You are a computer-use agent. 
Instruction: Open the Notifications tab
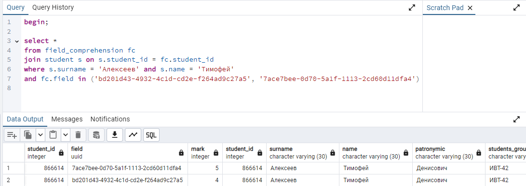pyautogui.click(x=110, y=119)
